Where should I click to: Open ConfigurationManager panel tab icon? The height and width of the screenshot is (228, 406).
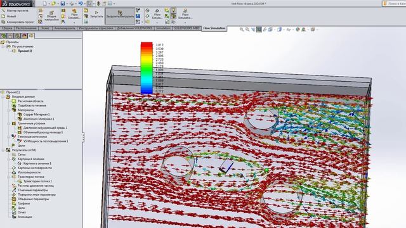point(17,35)
